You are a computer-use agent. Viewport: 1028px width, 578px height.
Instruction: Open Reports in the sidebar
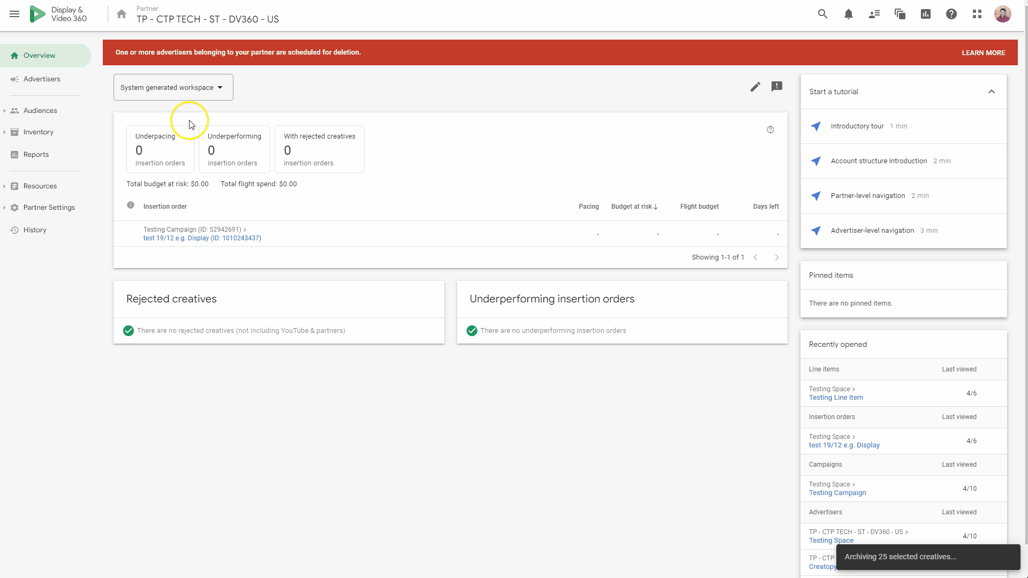pos(36,155)
